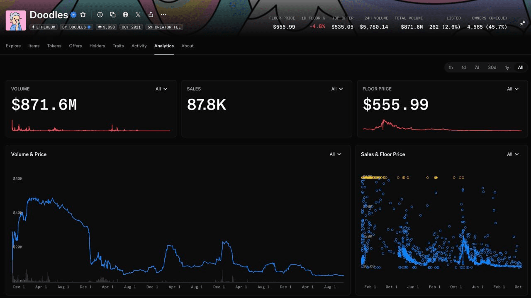
Task: Open the Holders tab
Action: point(97,46)
